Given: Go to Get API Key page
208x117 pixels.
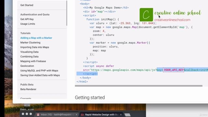Looking at the screenshot, I should pos(27,19).
